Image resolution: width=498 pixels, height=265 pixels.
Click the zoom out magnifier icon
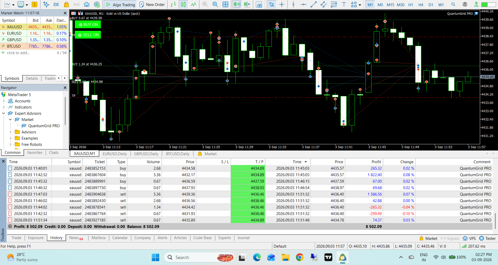click(x=215, y=4)
